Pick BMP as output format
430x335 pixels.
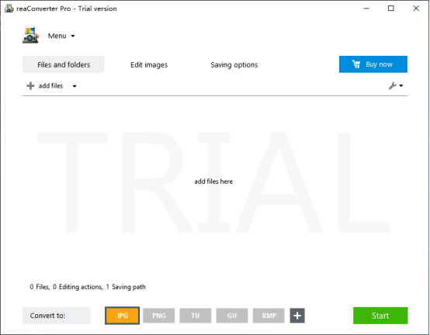pos(269,316)
